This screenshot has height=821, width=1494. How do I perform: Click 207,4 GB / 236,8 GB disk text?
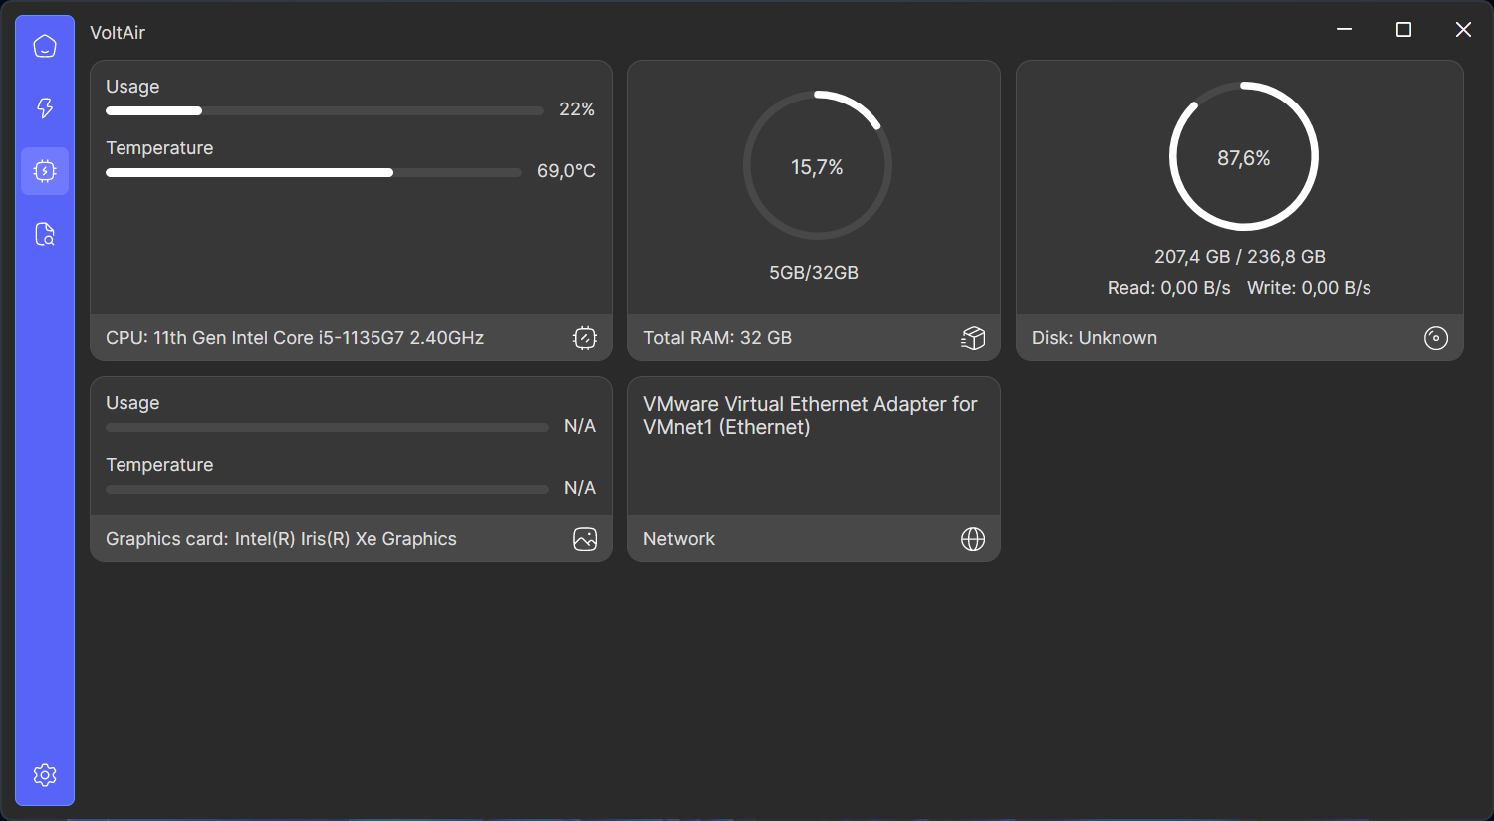tap(1240, 257)
